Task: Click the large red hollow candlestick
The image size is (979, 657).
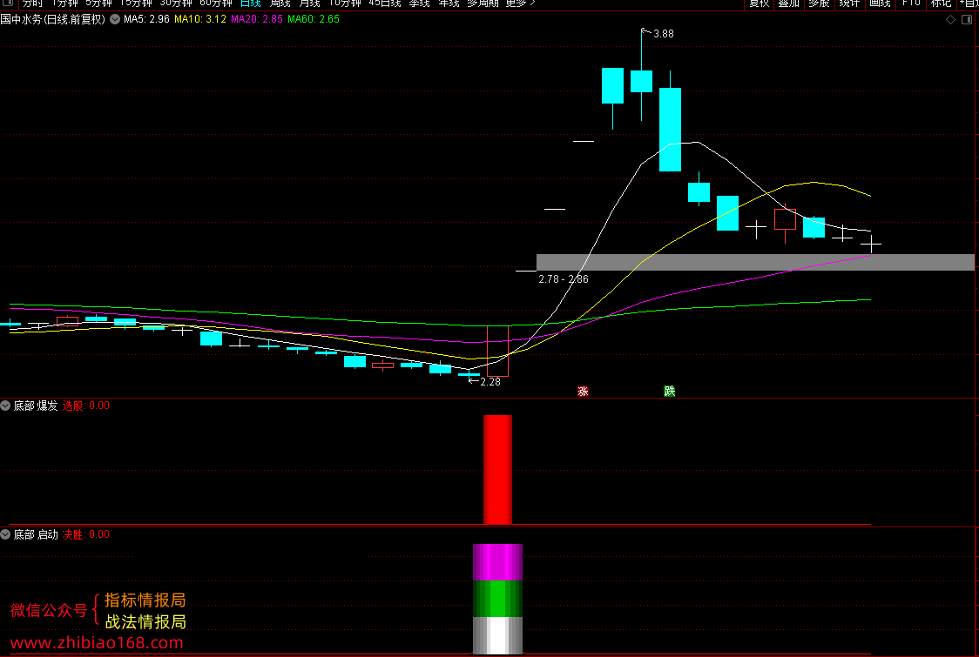Action: pyautogui.click(x=497, y=352)
